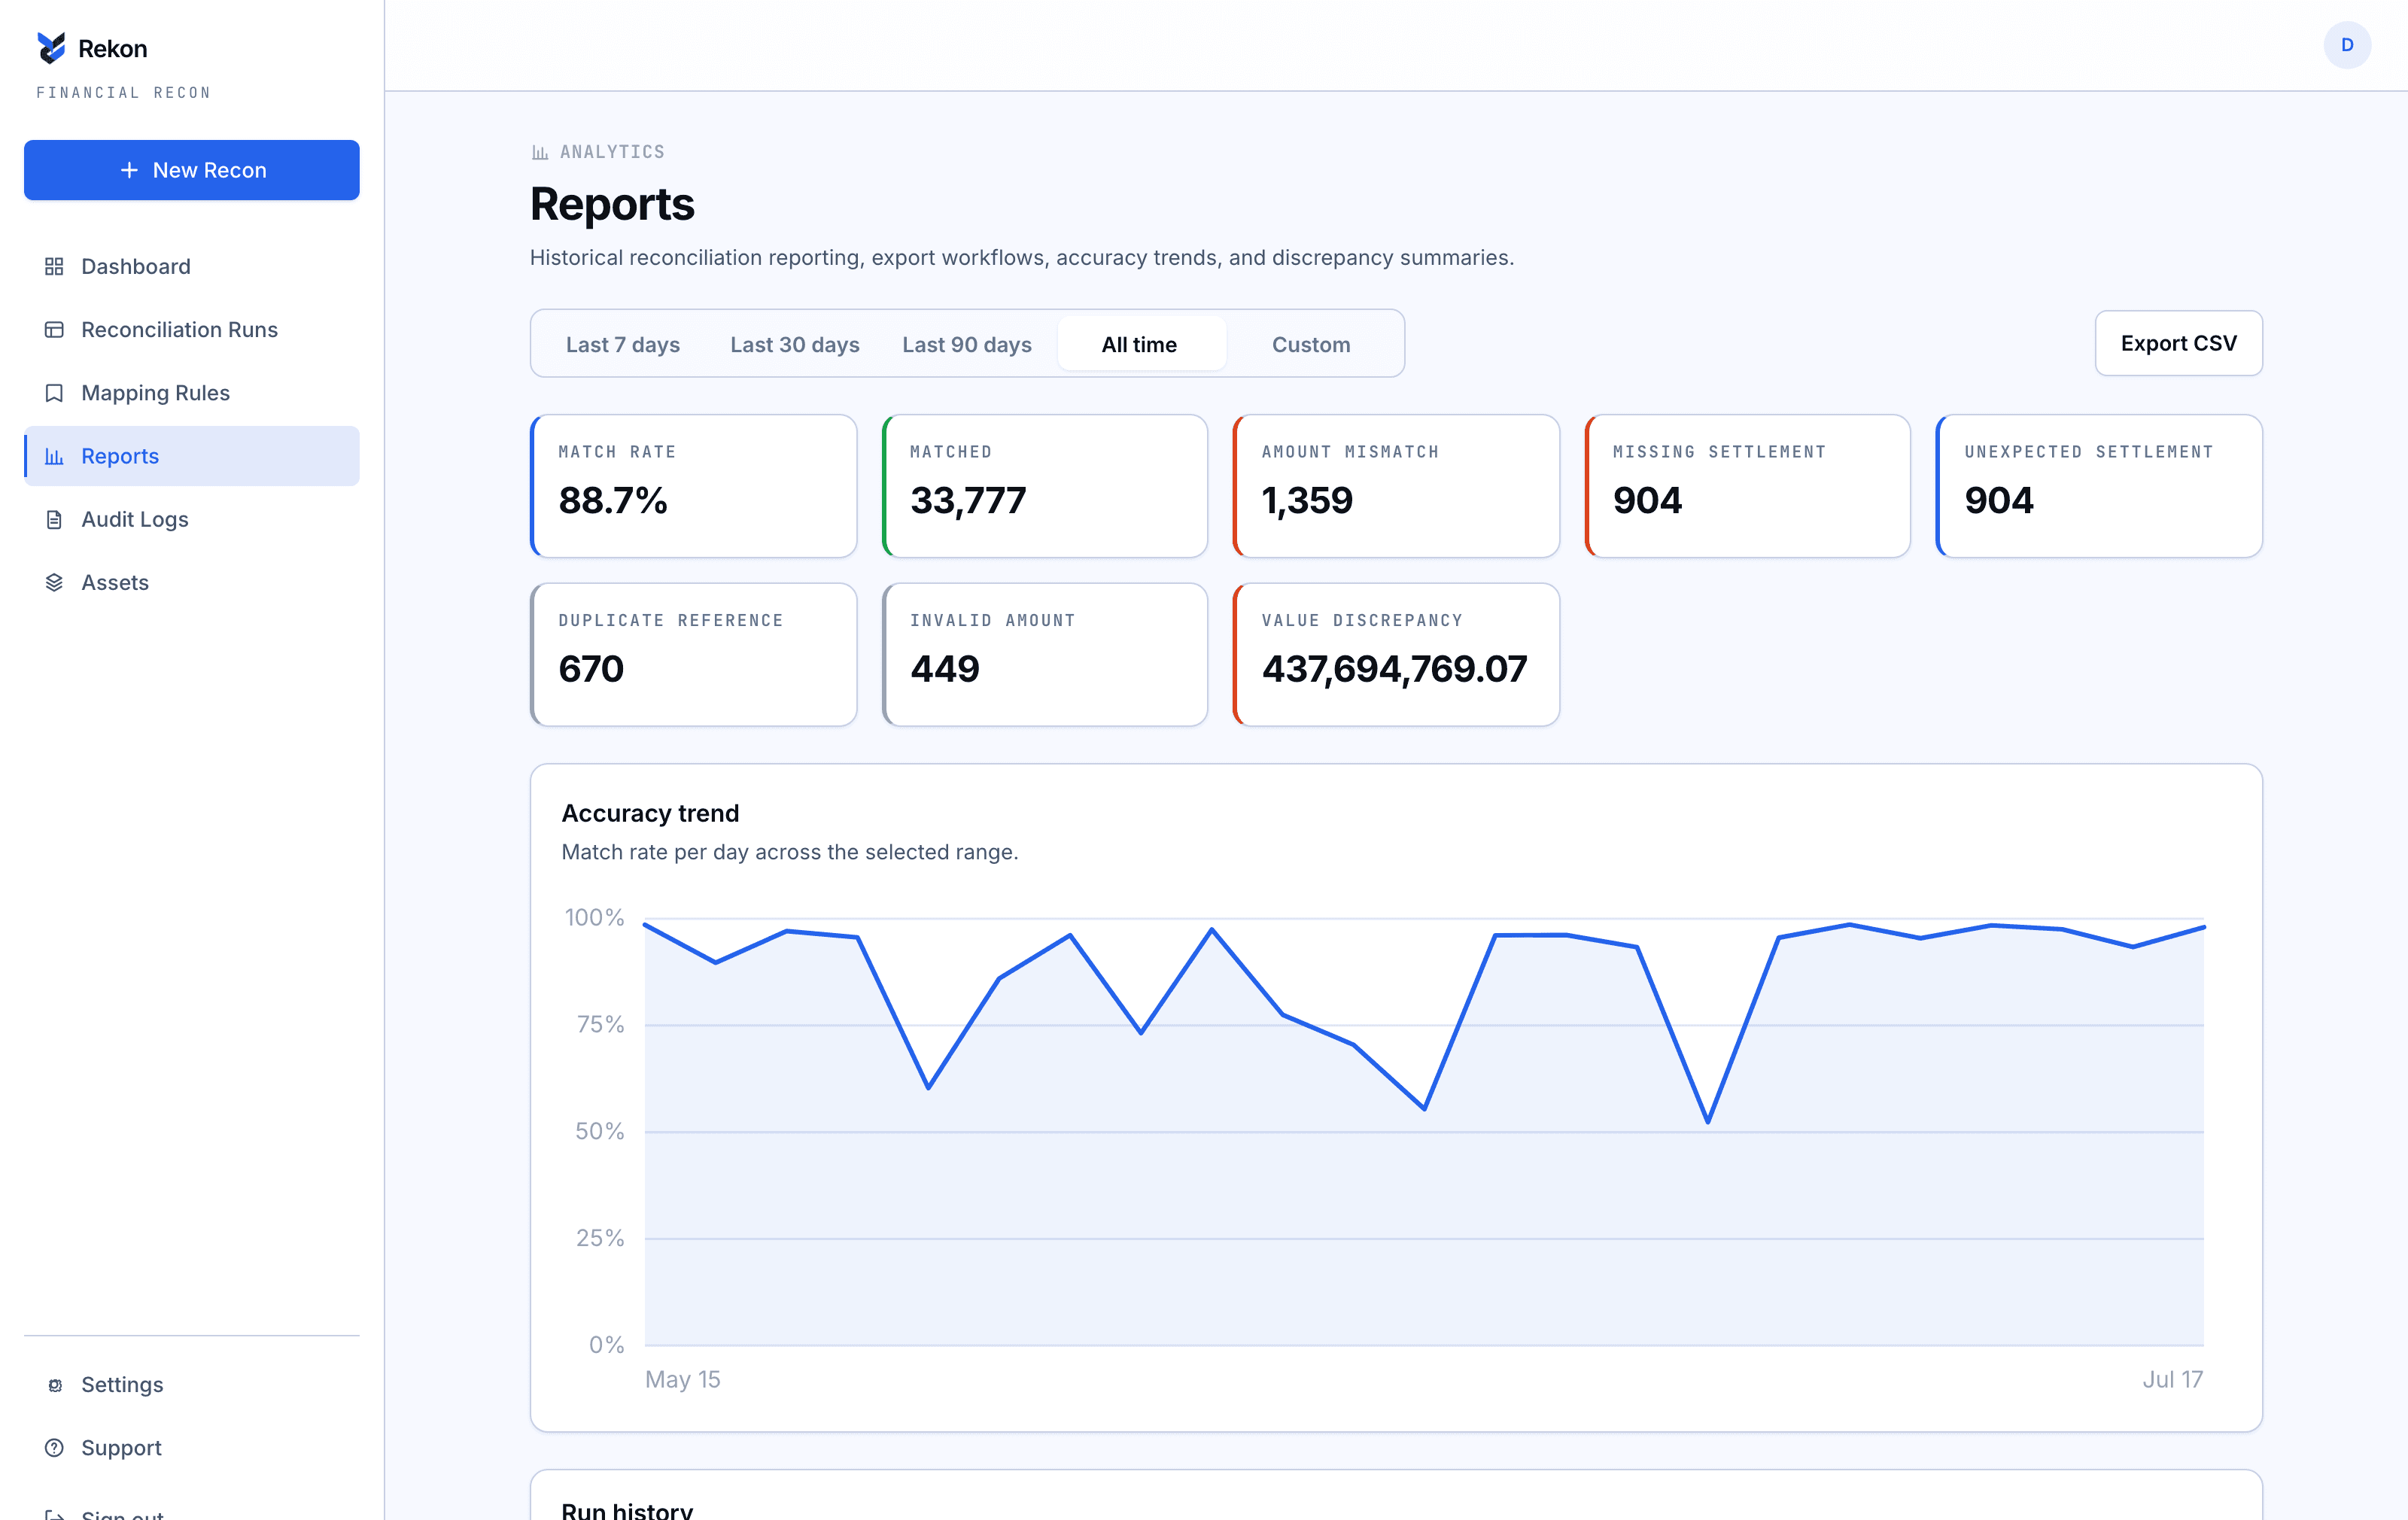The width and height of the screenshot is (2408, 1520).
Task: Click the plus icon in New Recon
Action: tap(129, 170)
